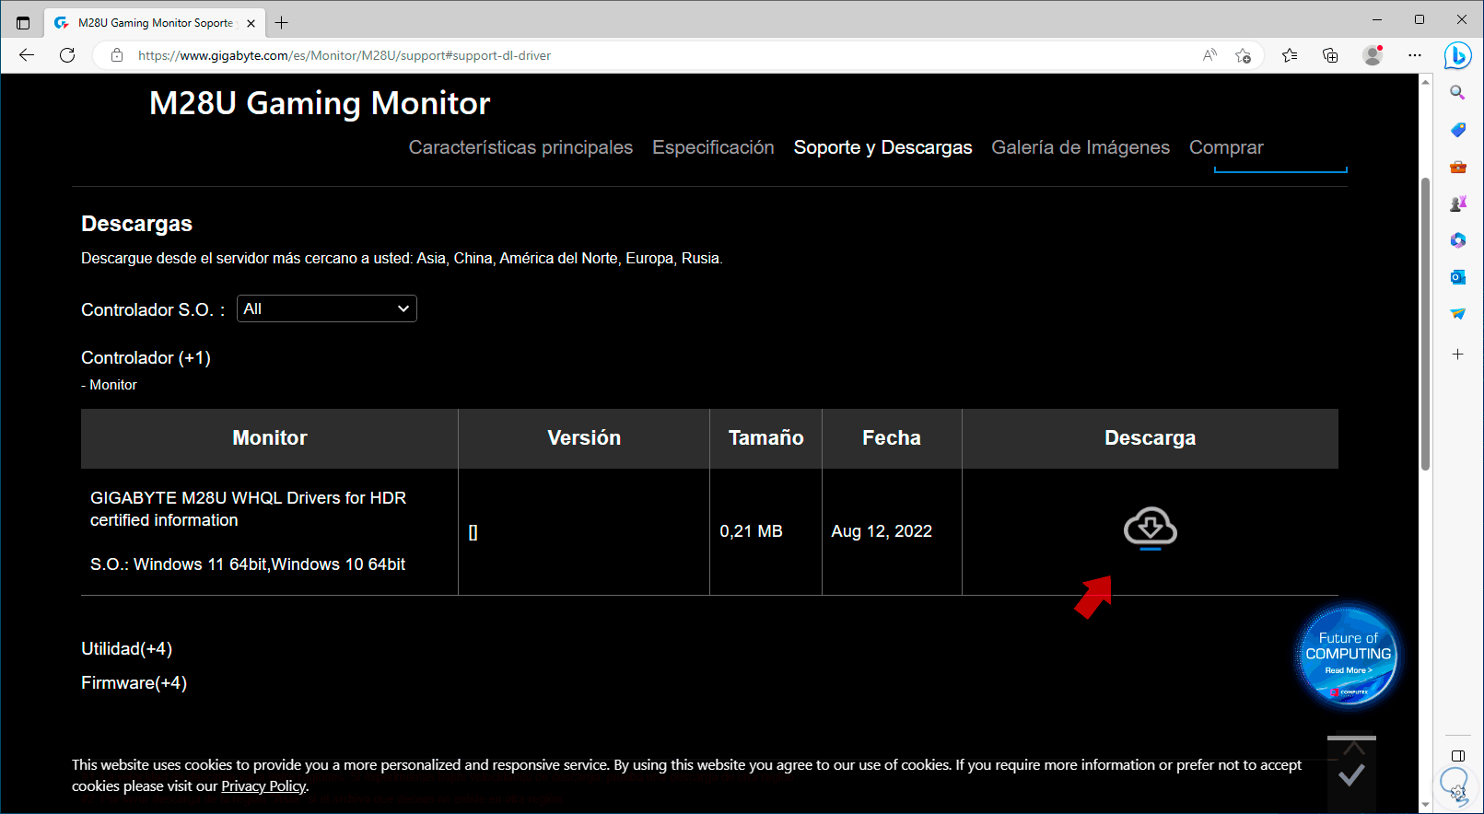Viewport: 1484px width, 814px height.
Task: Click the browser address bar URL
Action: (x=345, y=55)
